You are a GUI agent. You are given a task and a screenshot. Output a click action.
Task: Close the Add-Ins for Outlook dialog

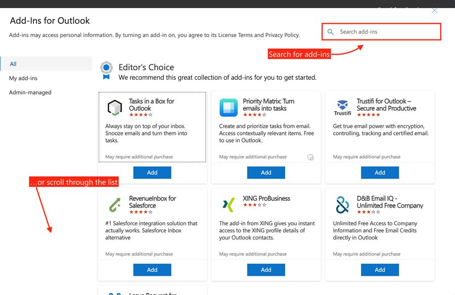(434, 11)
